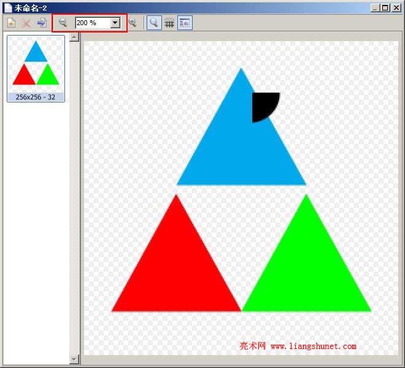Select the 256x256 - 32 thumbnail

[x=36, y=67]
